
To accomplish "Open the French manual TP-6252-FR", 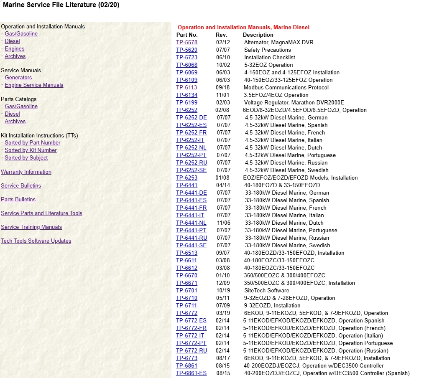I will click(191, 133).
